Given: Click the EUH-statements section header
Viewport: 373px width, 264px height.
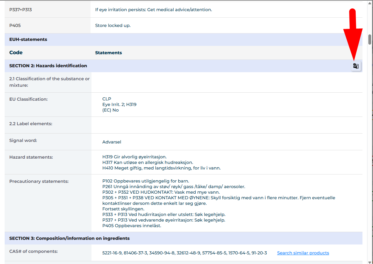Looking at the screenshot, I should click(28, 39).
